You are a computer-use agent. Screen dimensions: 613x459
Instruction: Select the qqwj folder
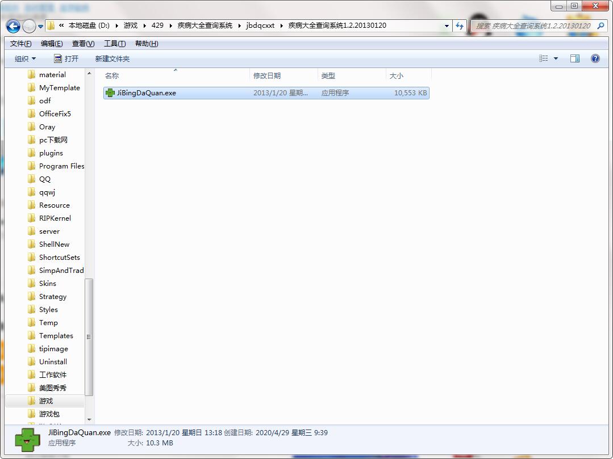pos(47,192)
